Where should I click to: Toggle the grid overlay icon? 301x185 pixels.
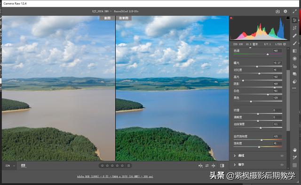click(x=295, y=165)
